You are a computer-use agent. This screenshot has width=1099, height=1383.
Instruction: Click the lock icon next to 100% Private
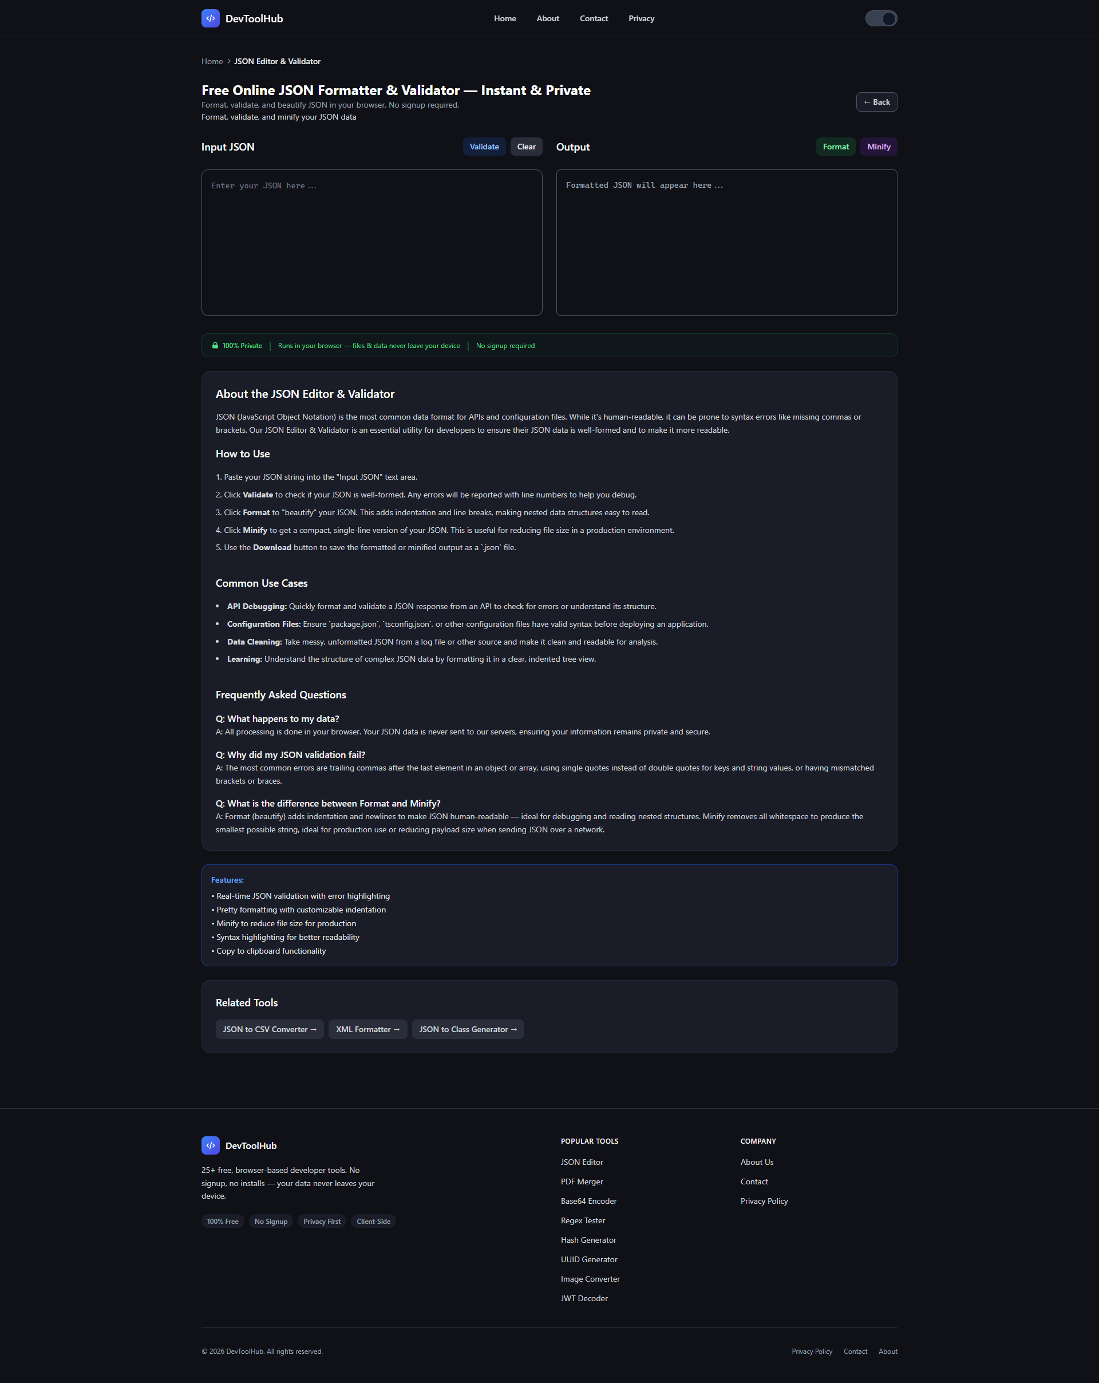point(216,345)
